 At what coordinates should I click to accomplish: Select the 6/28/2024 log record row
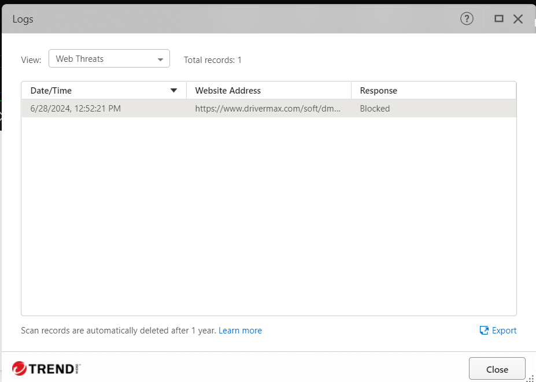pos(75,109)
